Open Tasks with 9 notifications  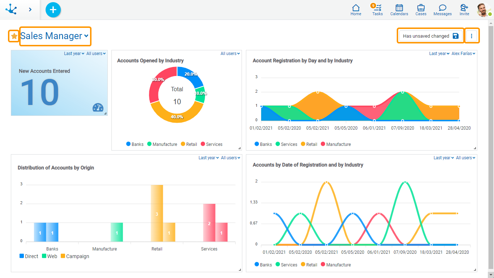(378, 10)
